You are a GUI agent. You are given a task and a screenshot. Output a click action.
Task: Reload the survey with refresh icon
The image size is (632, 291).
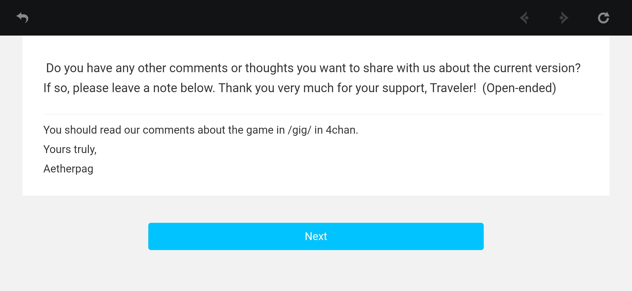tap(603, 18)
